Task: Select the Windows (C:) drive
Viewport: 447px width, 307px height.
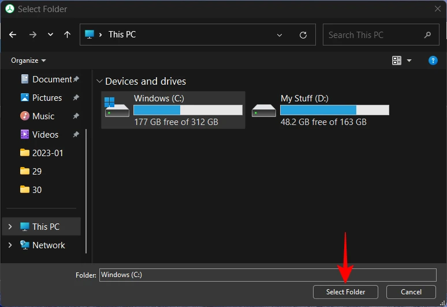Action: click(173, 110)
